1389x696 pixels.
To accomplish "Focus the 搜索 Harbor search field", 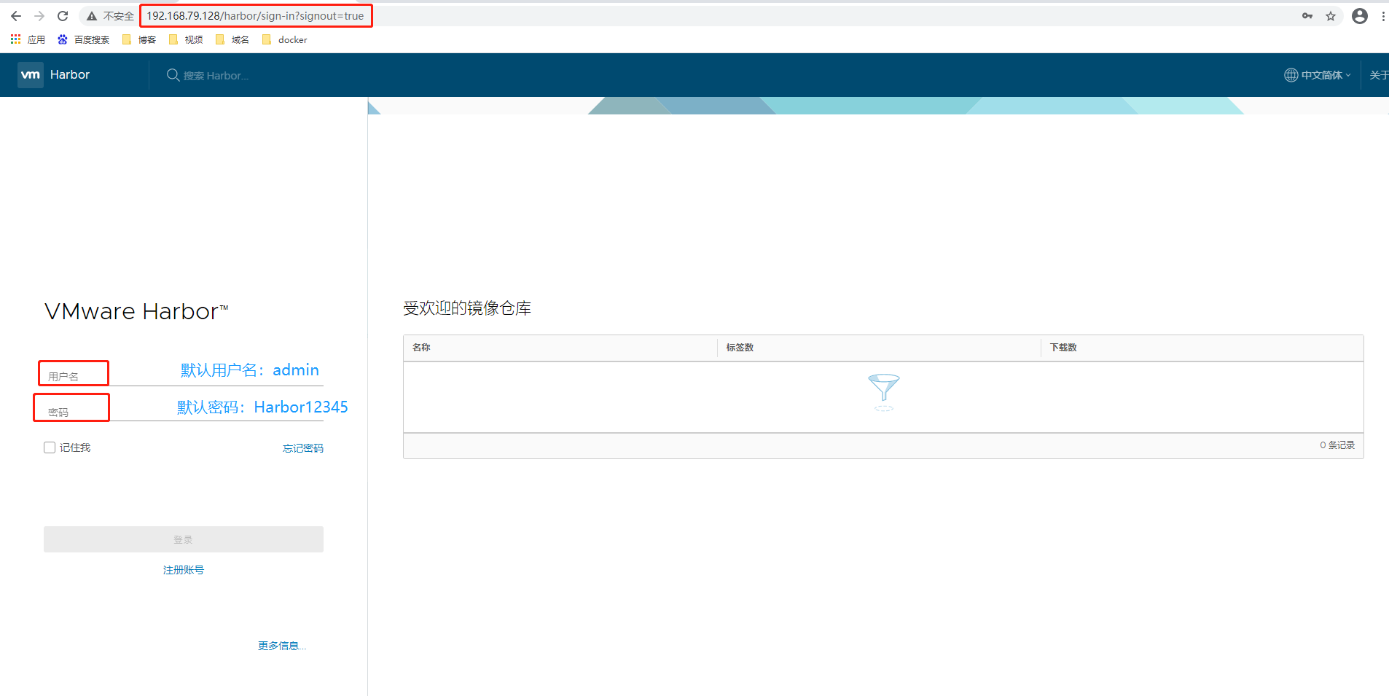I will (x=216, y=76).
